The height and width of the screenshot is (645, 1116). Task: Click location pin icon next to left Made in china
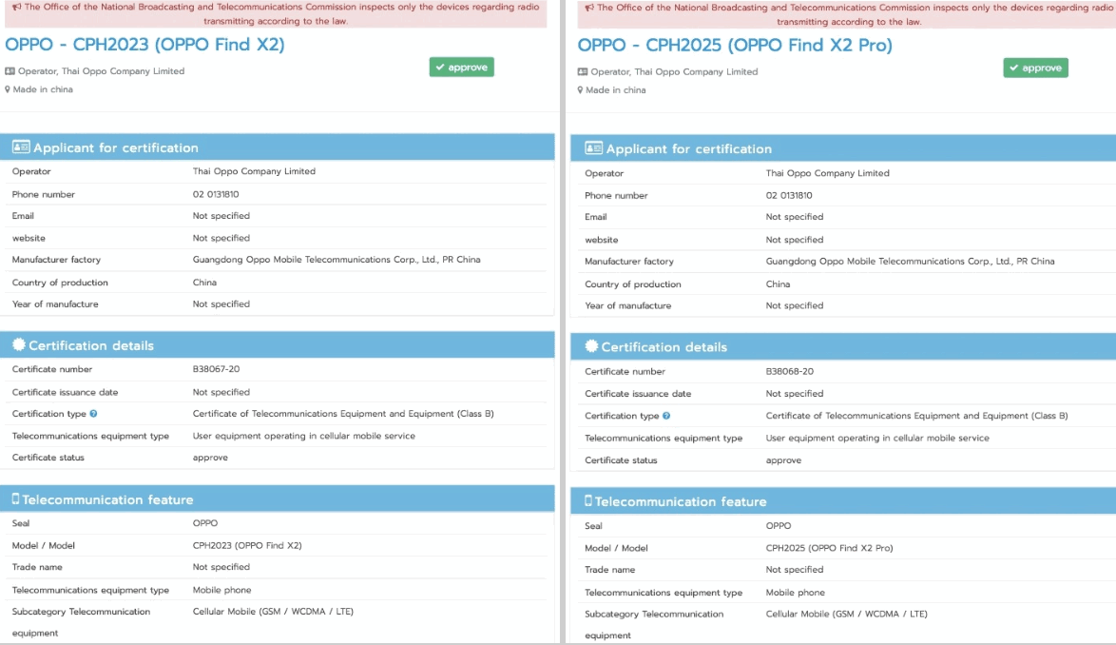(x=8, y=89)
